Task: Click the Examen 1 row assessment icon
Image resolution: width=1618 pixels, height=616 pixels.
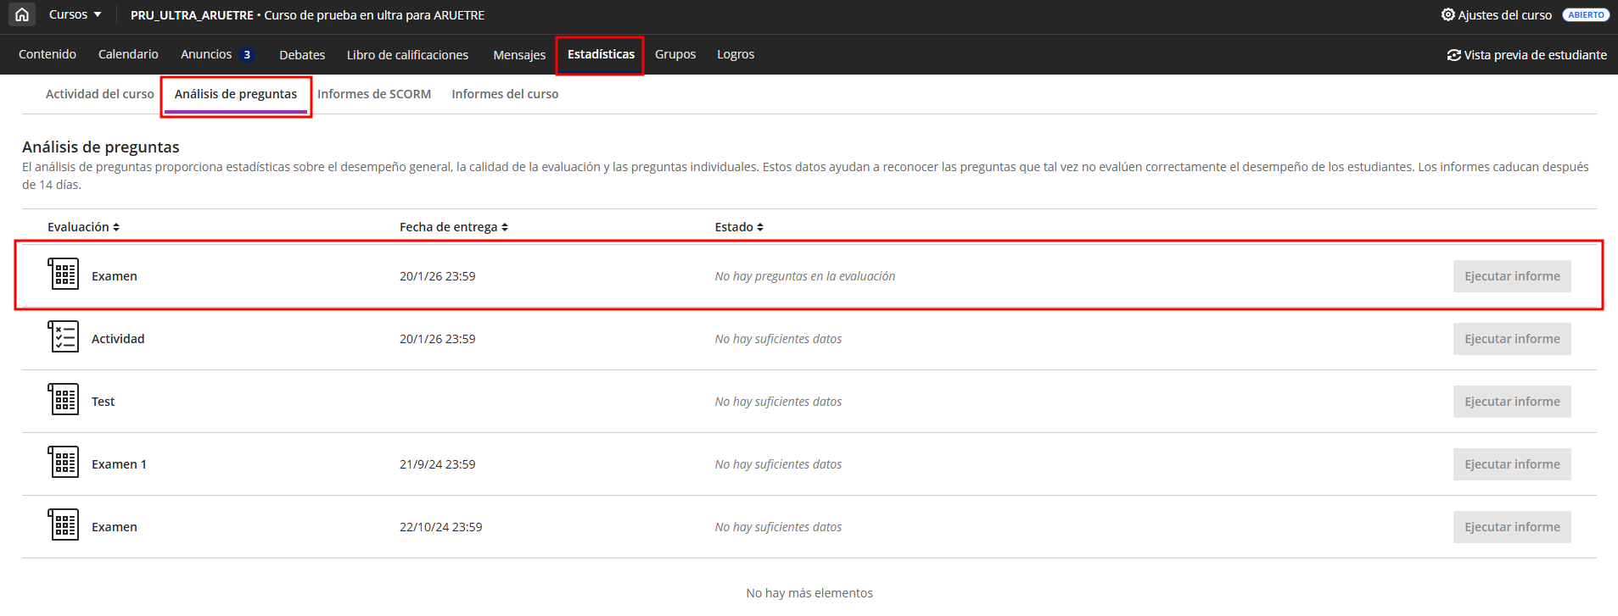Action: point(64,463)
